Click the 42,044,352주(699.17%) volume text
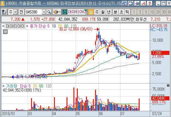The image size is (171, 117). coord(22,90)
